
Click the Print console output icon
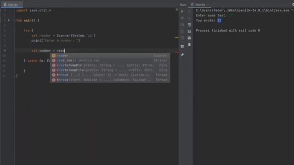pos(189,38)
